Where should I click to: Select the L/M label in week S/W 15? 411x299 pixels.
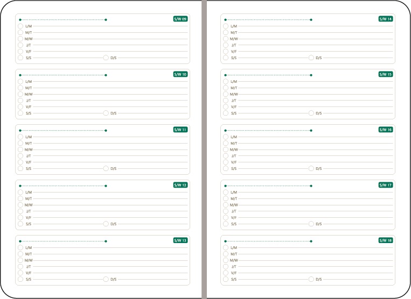pos(234,82)
